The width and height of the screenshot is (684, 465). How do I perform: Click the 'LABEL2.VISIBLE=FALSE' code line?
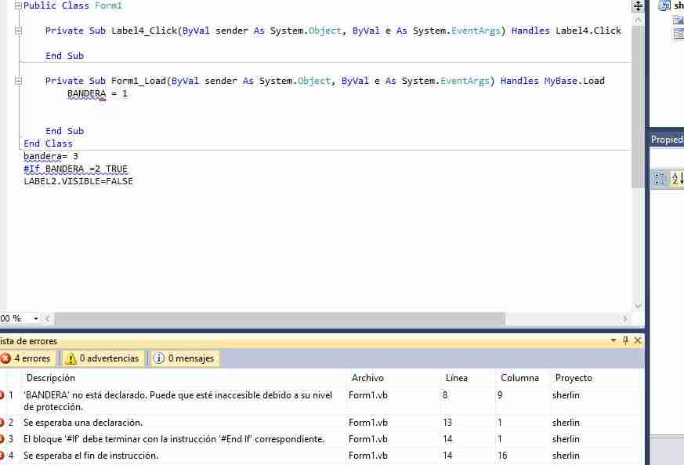tap(78, 181)
